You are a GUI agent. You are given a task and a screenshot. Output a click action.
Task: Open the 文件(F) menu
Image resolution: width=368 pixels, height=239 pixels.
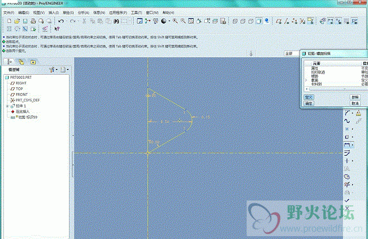pyautogui.click(x=9, y=13)
